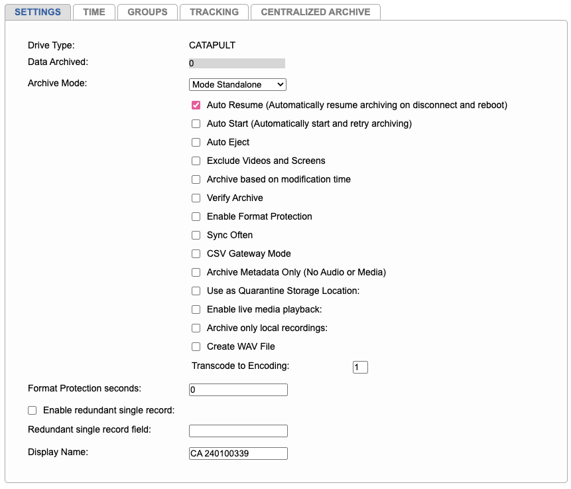
Task: Click the Display Name input field
Action: tap(237, 453)
